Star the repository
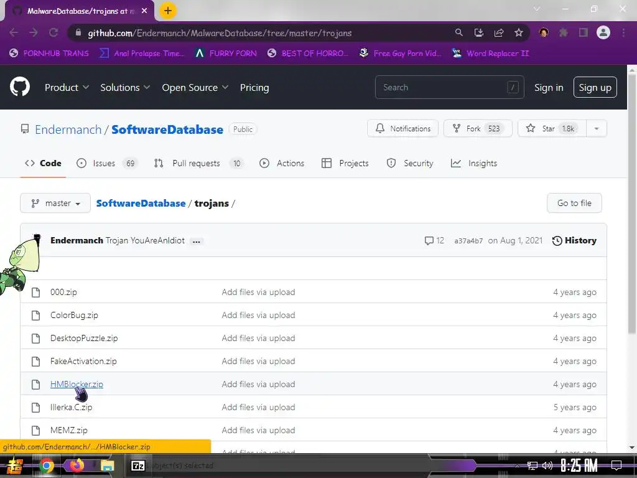The height and width of the screenshot is (478, 637). [552, 128]
